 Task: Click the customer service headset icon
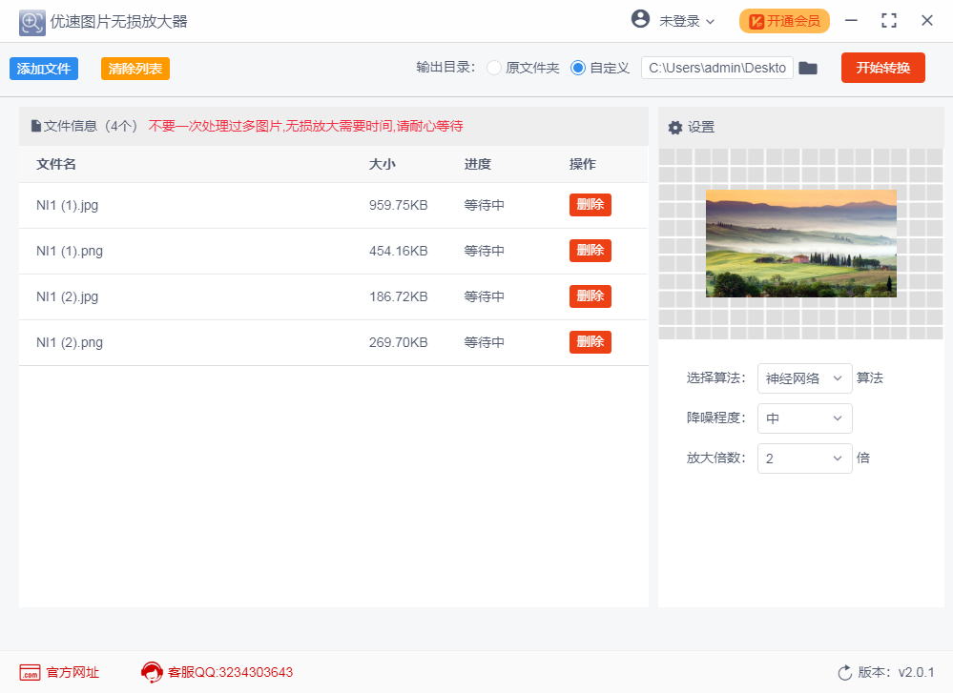[152, 672]
